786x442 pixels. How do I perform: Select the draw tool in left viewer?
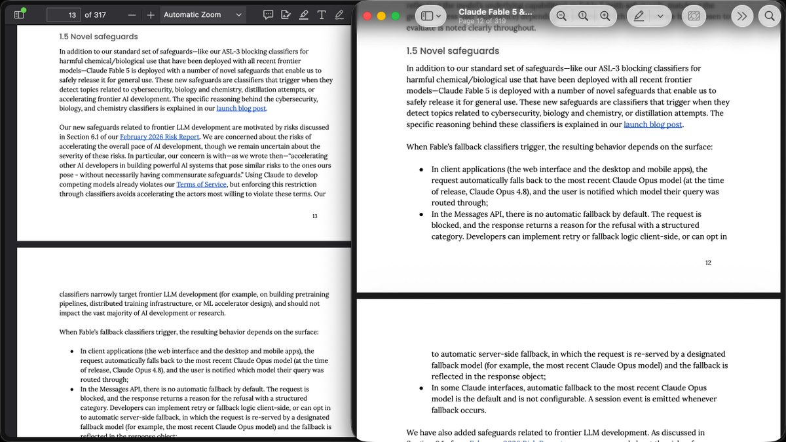339,14
